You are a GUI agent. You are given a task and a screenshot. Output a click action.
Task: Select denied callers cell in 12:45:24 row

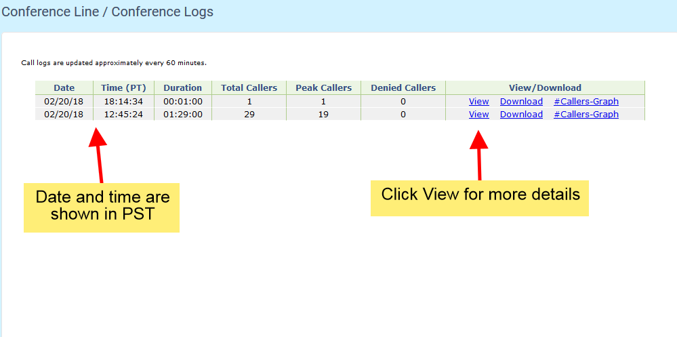403,115
